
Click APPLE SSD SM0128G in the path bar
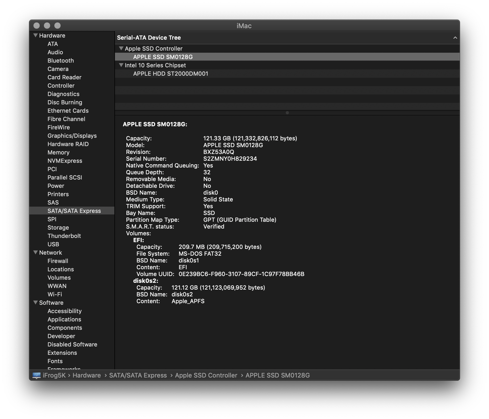(278, 375)
